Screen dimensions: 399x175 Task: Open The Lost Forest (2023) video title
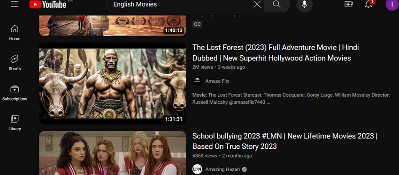point(276,53)
